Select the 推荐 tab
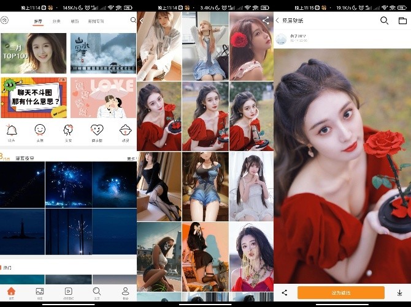Image resolution: width=411 pixels, height=307 pixels. (38, 21)
